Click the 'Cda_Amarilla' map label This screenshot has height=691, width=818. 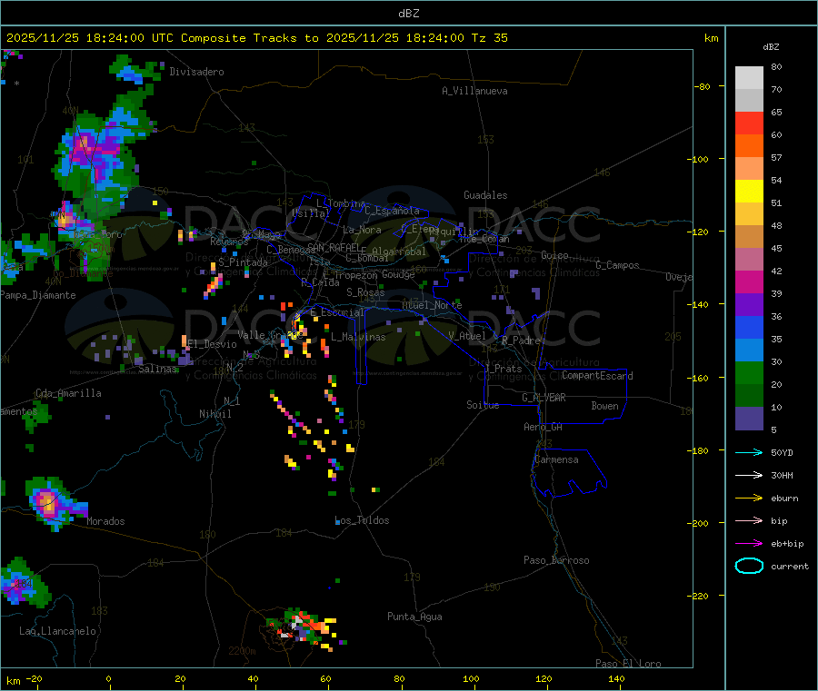pos(68,393)
